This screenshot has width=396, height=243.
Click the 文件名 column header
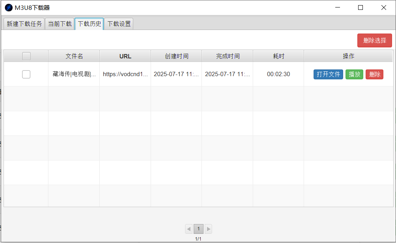pos(74,56)
